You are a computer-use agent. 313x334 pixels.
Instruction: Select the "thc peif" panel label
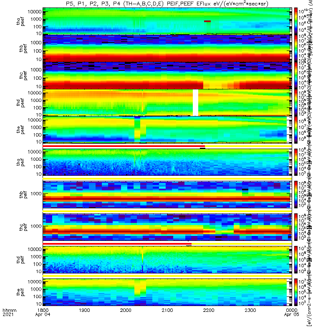click(23, 227)
